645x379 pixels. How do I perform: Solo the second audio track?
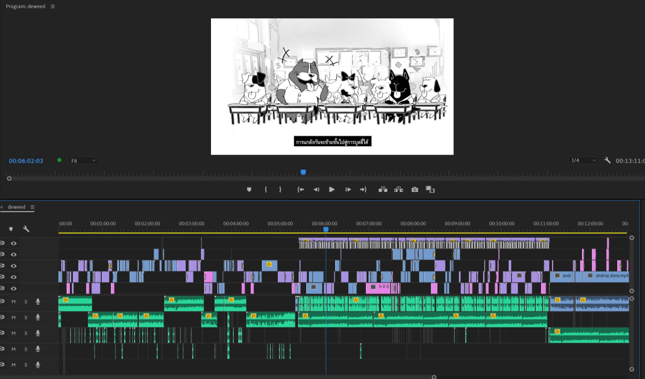coord(26,317)
